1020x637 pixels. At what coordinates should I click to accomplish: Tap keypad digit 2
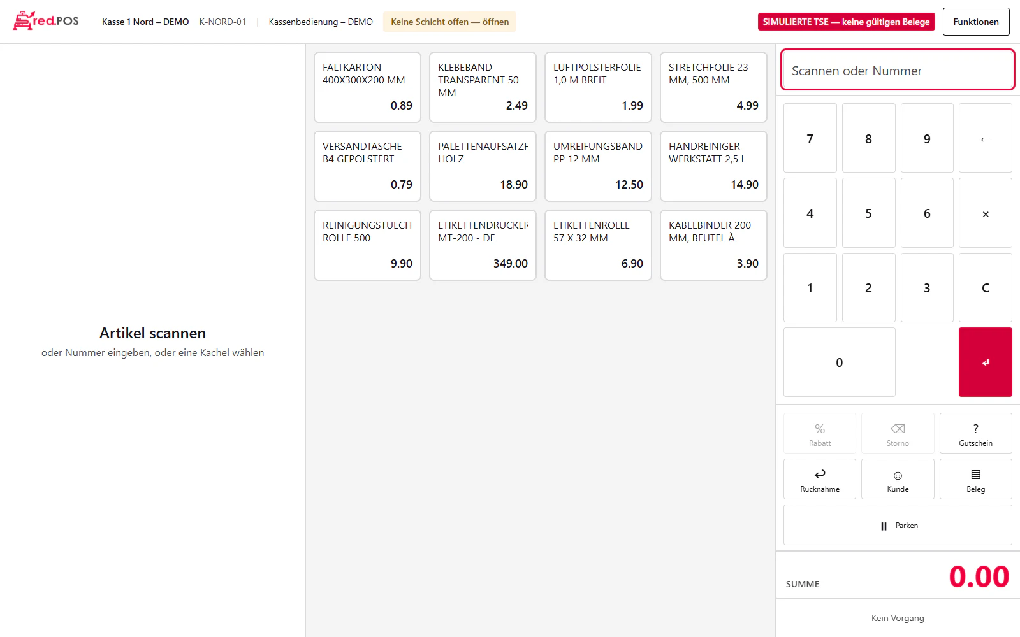868,287
